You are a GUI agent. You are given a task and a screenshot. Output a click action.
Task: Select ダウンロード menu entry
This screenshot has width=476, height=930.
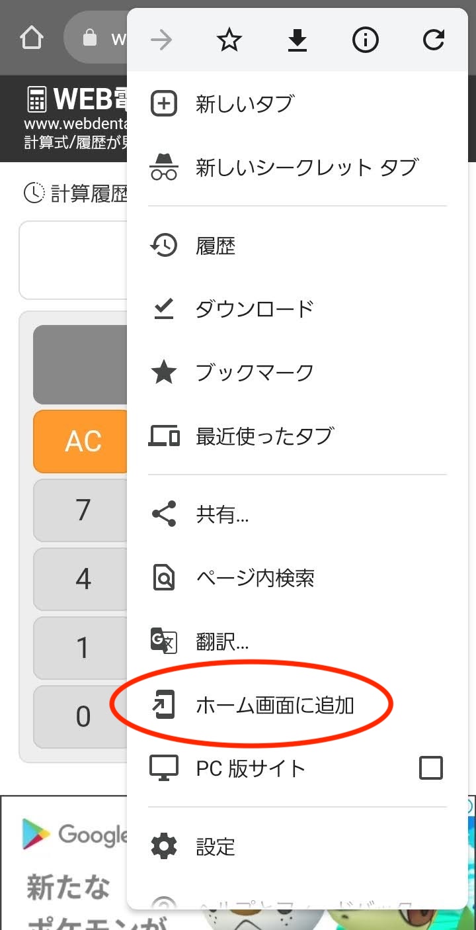(x=254, y=309)
